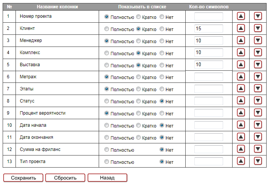Move the Номер проекта row down
This screenshot has width=270, height=185.
pos(258,16)
